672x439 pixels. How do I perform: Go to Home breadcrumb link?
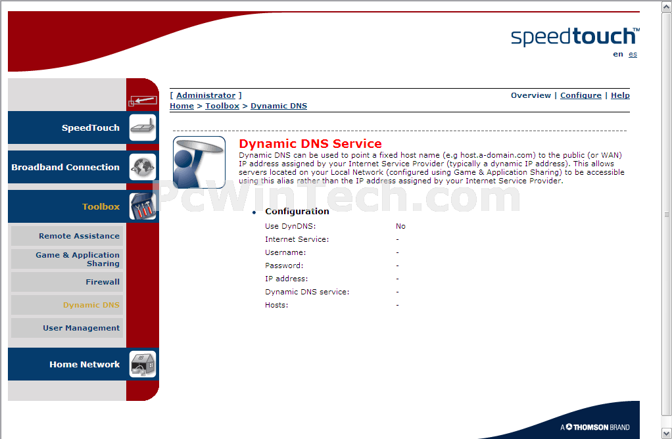[181, 106]
